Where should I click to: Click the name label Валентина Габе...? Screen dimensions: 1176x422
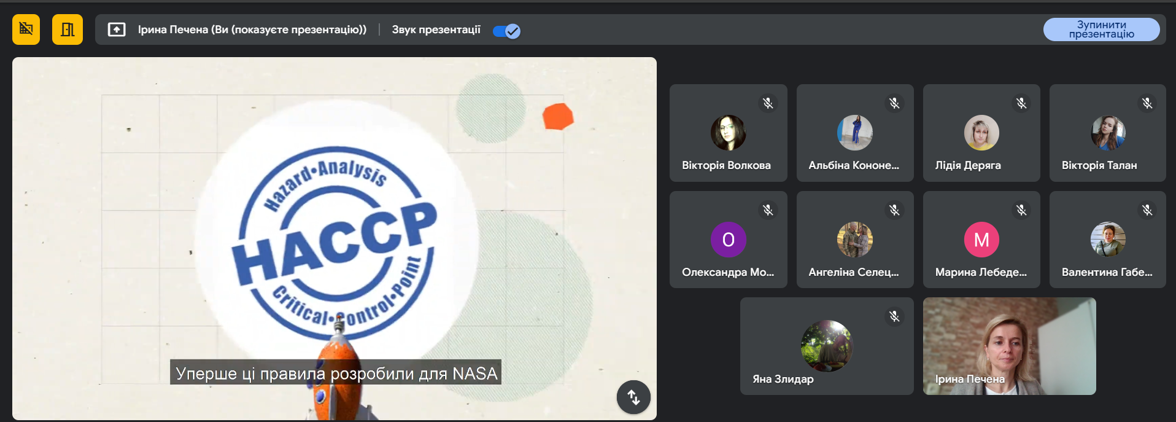pyautogui.click(x=1107, y=272)
